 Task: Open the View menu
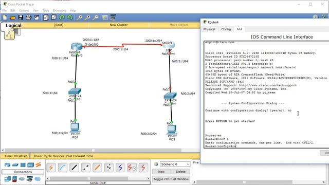tap(35, 10)
